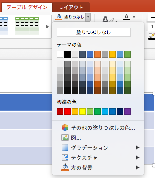This screenshot has height=178, width=155.
Task: Open the 表の背景 submenu
Action: (x=98, y=168)
